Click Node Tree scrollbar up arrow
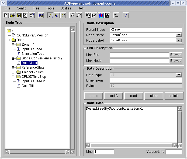187x159 pixels. [72, 29]
